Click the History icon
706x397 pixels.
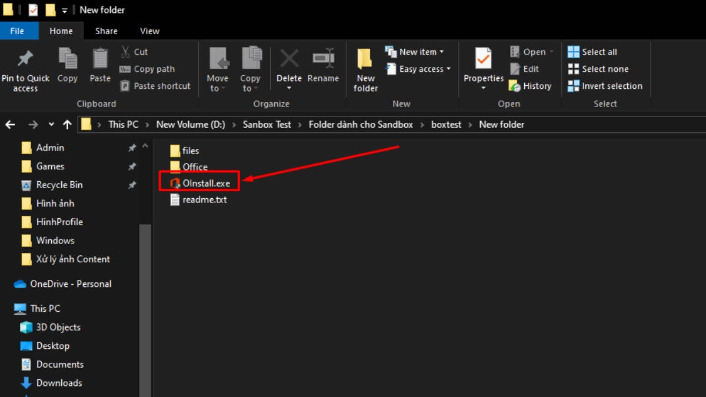coord(530,86)
